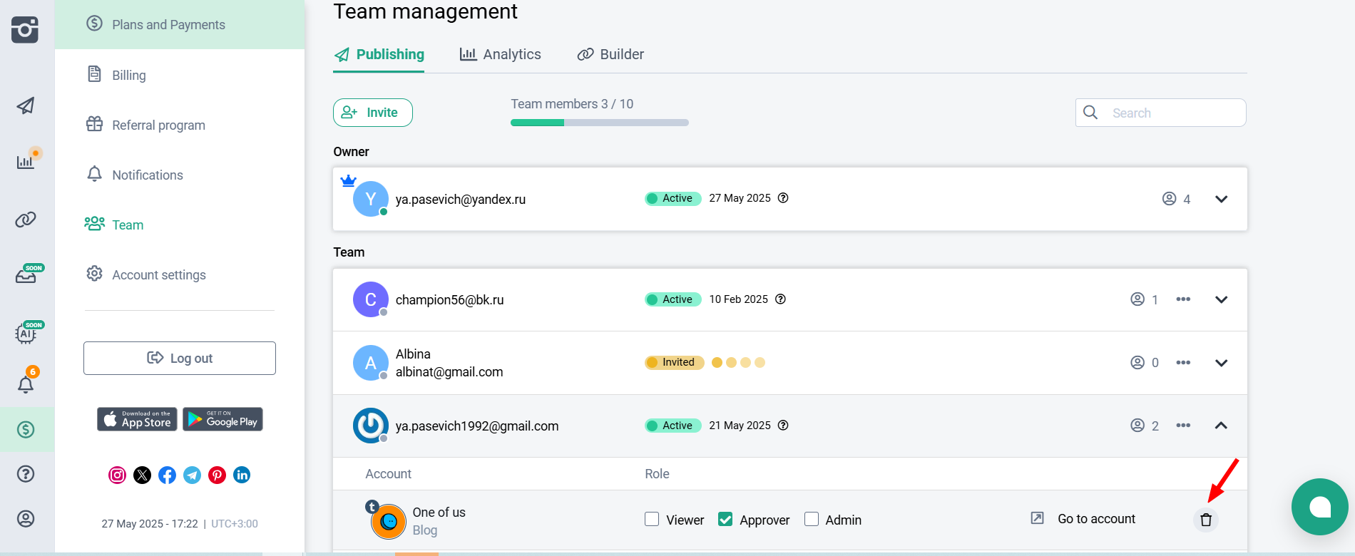
Task: Uncheck the Approver role checkbox
Action: (725, 520)
